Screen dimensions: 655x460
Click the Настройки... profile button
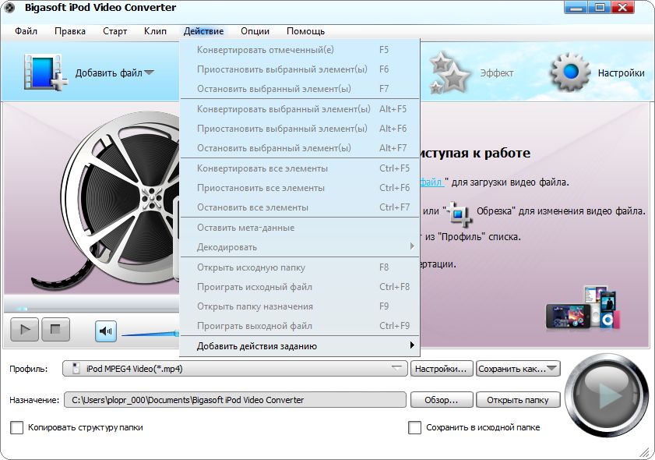(x=442, y=369)
